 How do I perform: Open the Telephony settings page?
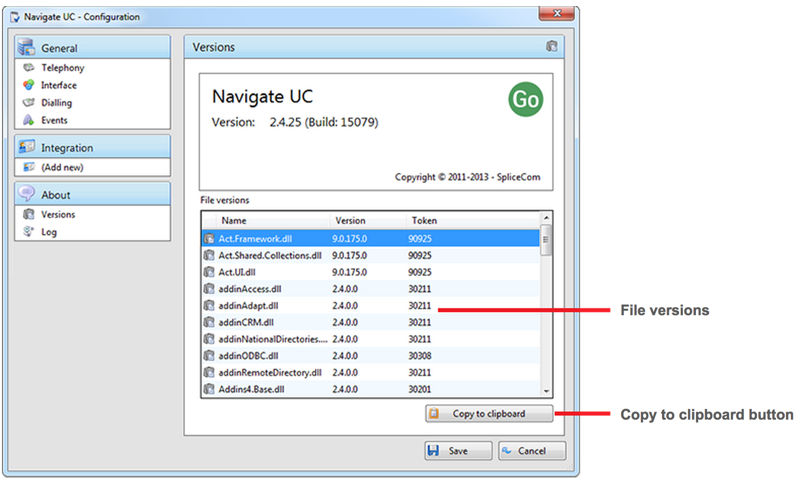click(x=62, y=67)
